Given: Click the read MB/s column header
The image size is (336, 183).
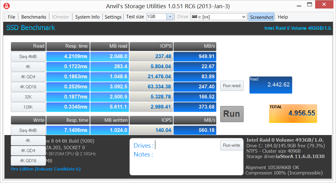Looking at the screenshot, I should (195, 46).
